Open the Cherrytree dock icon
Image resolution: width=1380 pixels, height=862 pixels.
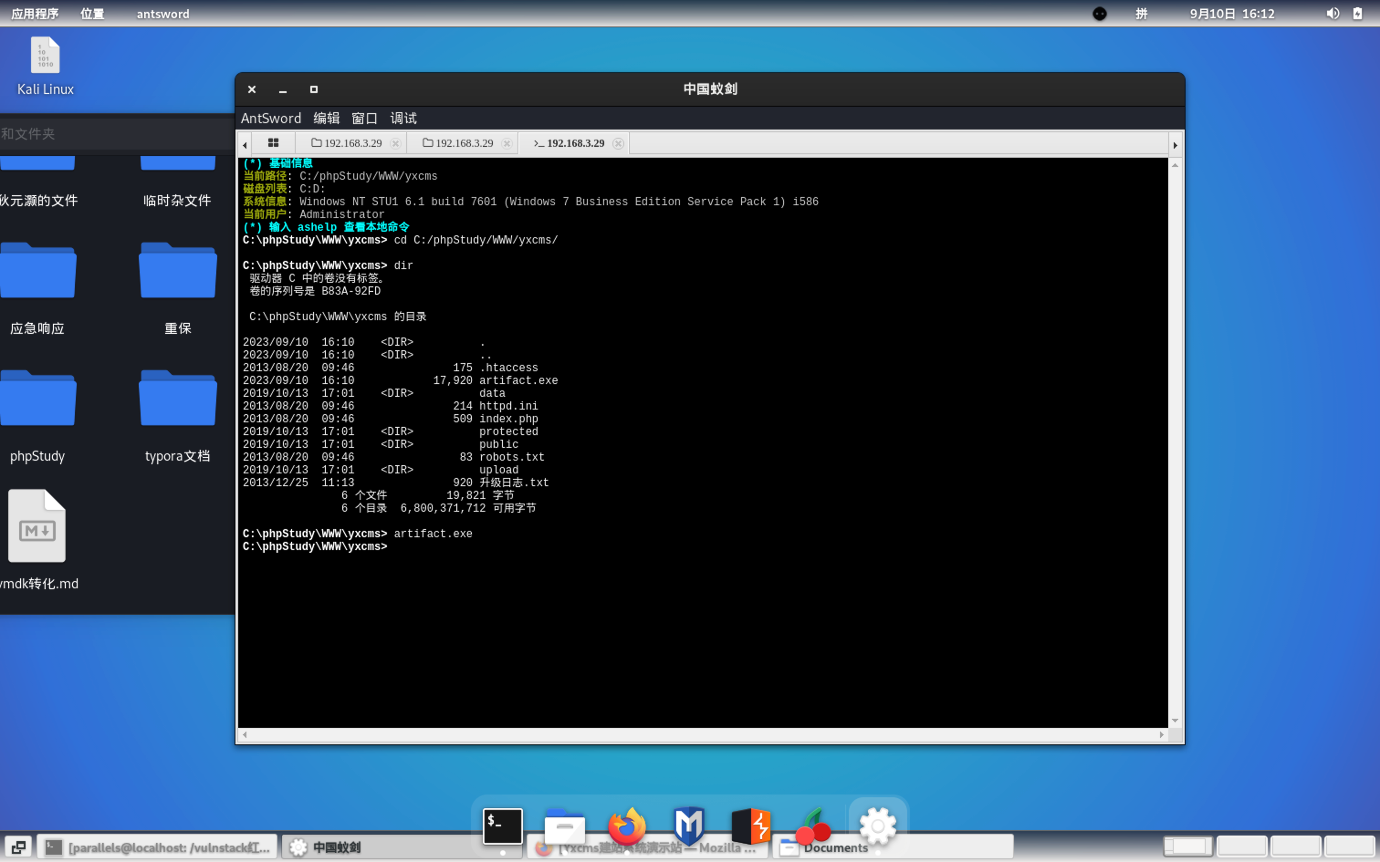813,826
